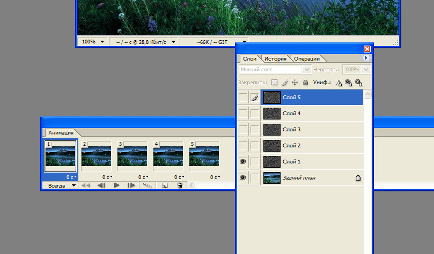Viewport: 434px width, 254px height.
Task: Click document window resize grip corner
Action: [395, 42]
